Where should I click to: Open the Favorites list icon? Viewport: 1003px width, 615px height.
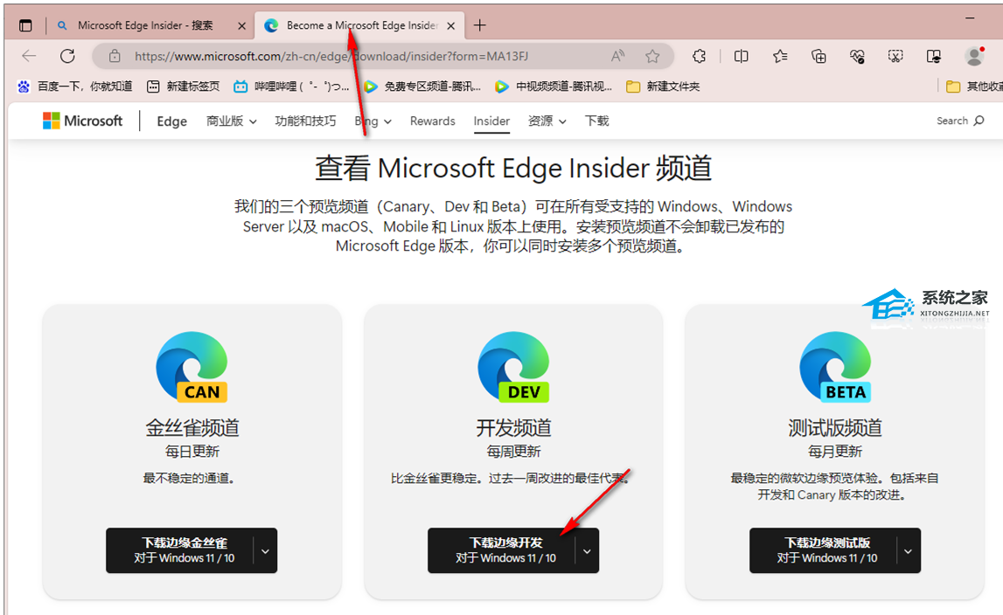pos(780,56)
